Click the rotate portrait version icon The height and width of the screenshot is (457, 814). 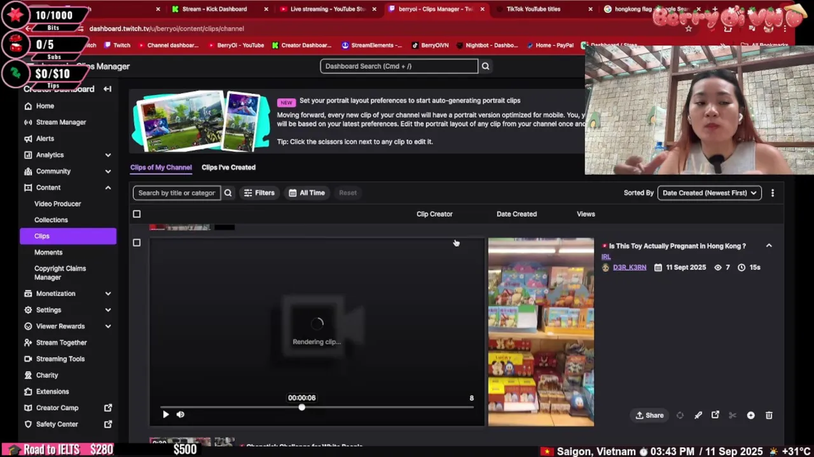(680, 415)
